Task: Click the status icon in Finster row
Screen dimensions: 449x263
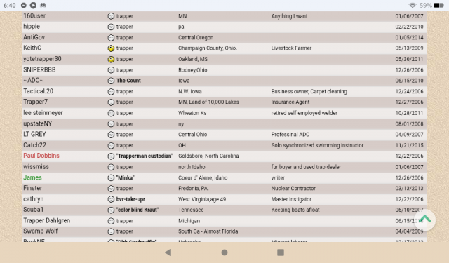Action: coord(111,189)
